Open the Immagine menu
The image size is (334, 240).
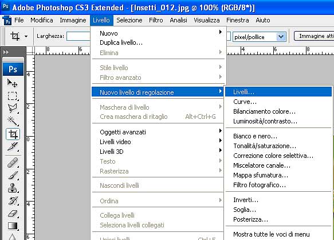coord(73,20)
